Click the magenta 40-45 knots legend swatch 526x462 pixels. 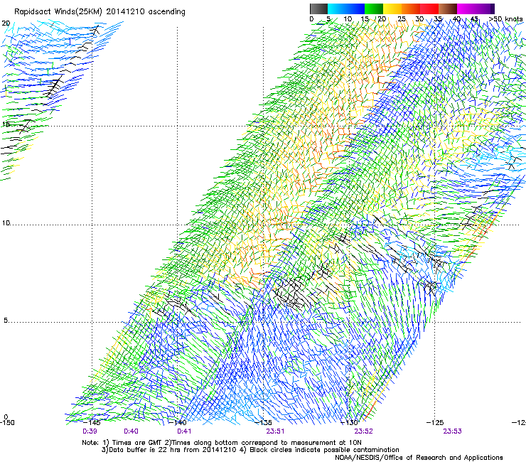click(x=466, y=9)
